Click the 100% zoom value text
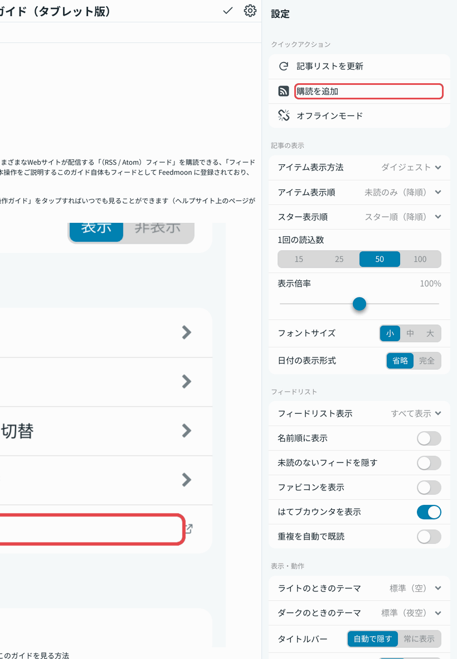 (x=430, y=284)
